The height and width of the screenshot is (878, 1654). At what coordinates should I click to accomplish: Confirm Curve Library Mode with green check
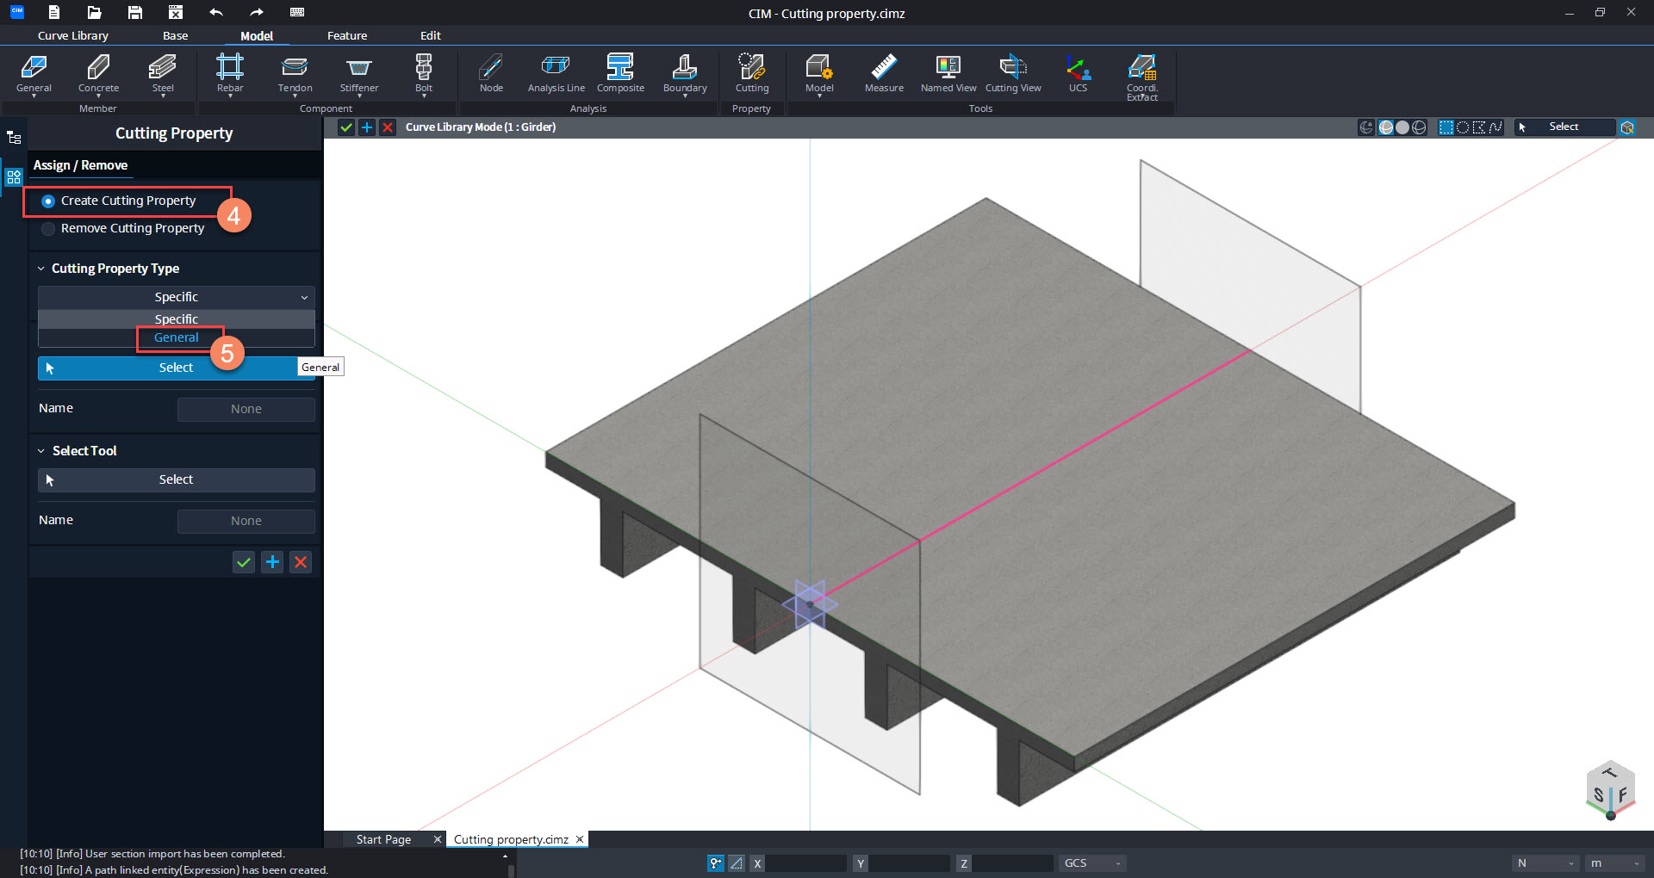point(346,127)
